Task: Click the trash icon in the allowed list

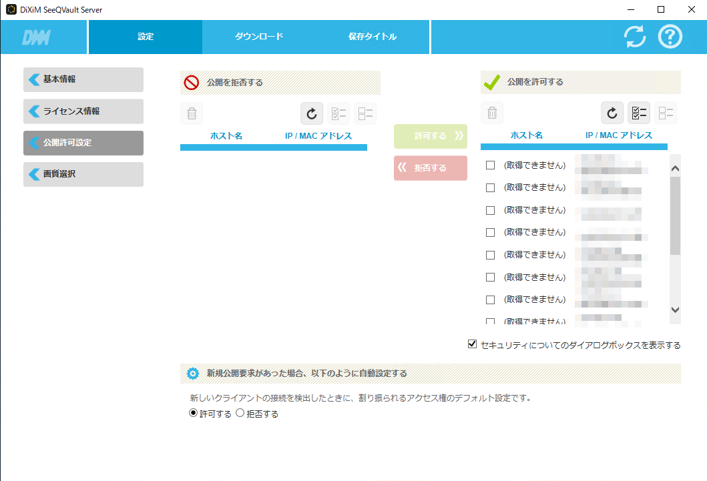Action: tap(492, 113)
